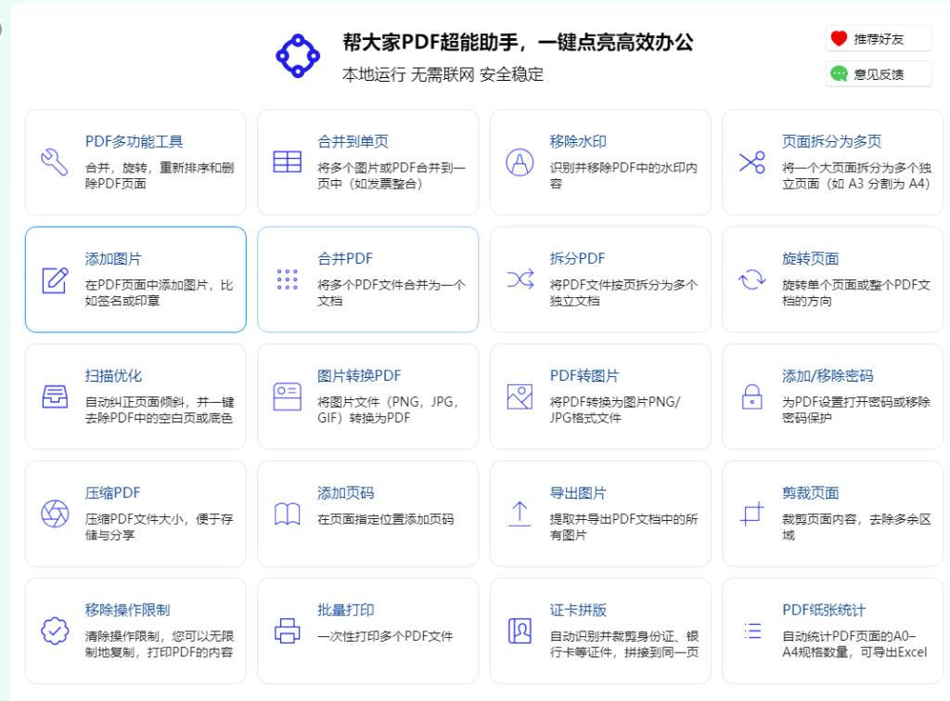950x701 pixels.
Task: Click the PDF纸张统计 list icon
Action: pyautogui.click(x=751, y=630)
